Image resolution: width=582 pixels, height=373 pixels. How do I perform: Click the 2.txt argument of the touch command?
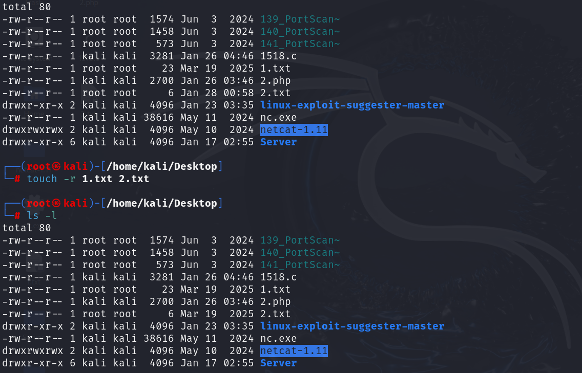[x=134, y=179]
